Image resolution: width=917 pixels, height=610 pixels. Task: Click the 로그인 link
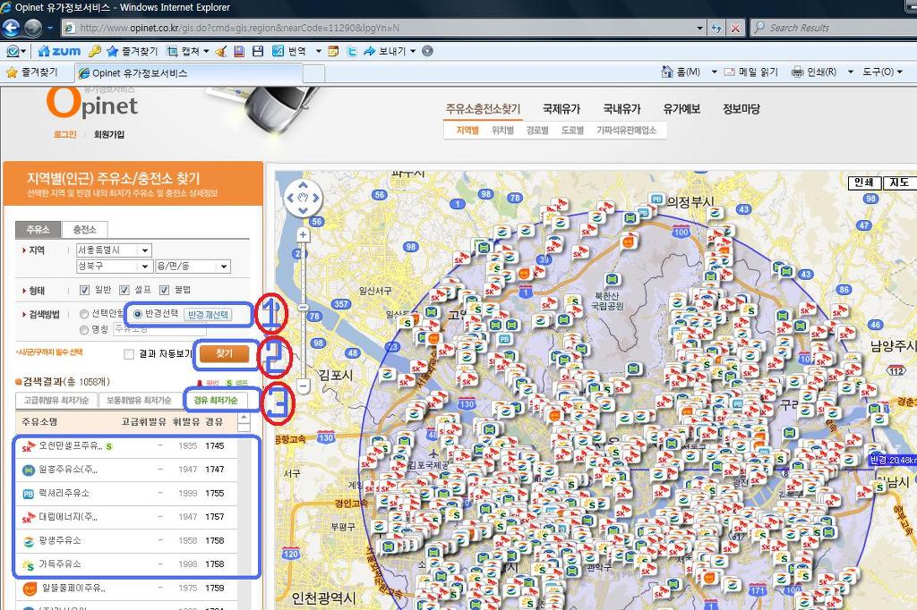coord(64,134)
